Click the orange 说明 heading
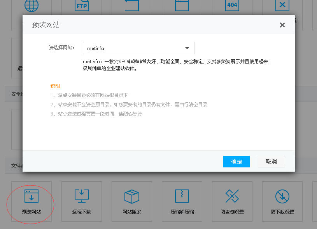This screenshot has height=229, width=317. click(55, 86)
